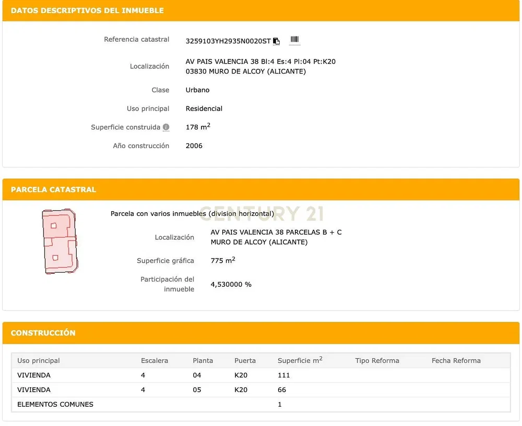Image resolution: width=522 pixels, height=426 pixels.
Task: Click the Tipo Reforma column header
Action: [x=377, y=360]
